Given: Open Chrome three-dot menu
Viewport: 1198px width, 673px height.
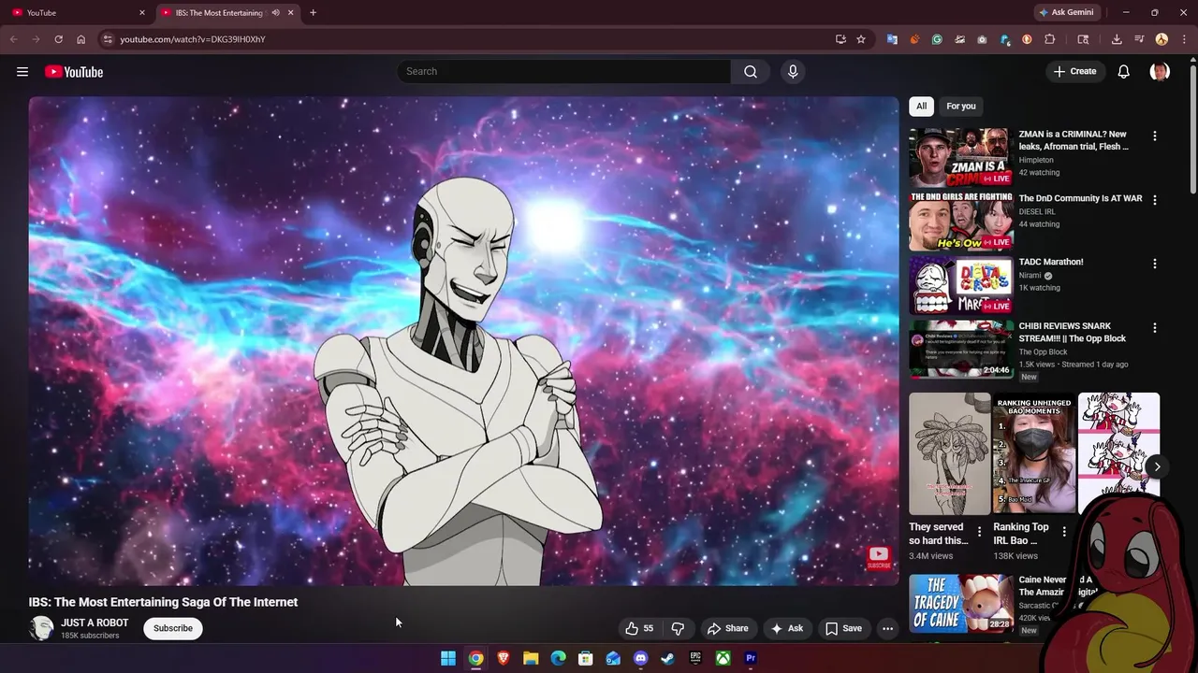Looking at the screenshot, I should pyautogui.click(x=1183, y=39).
